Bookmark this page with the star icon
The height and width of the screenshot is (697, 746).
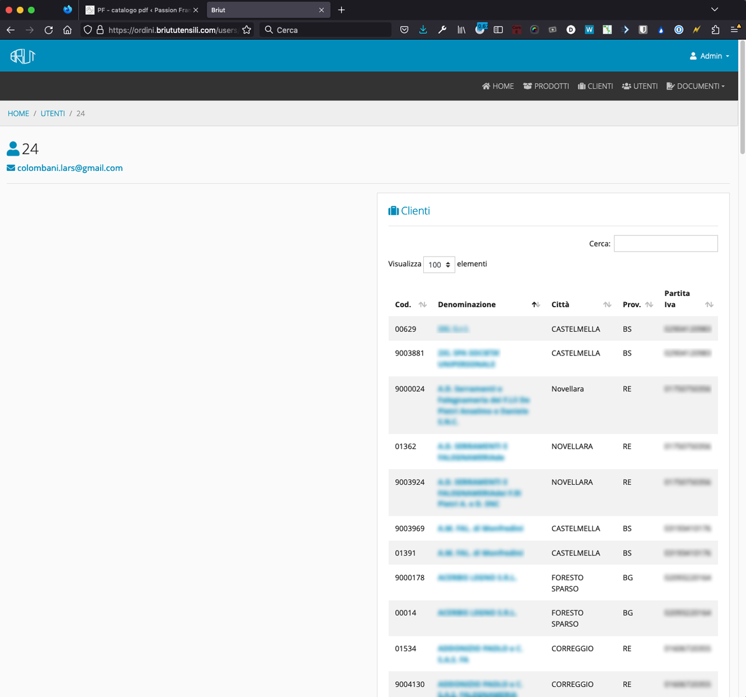point(246,30)
